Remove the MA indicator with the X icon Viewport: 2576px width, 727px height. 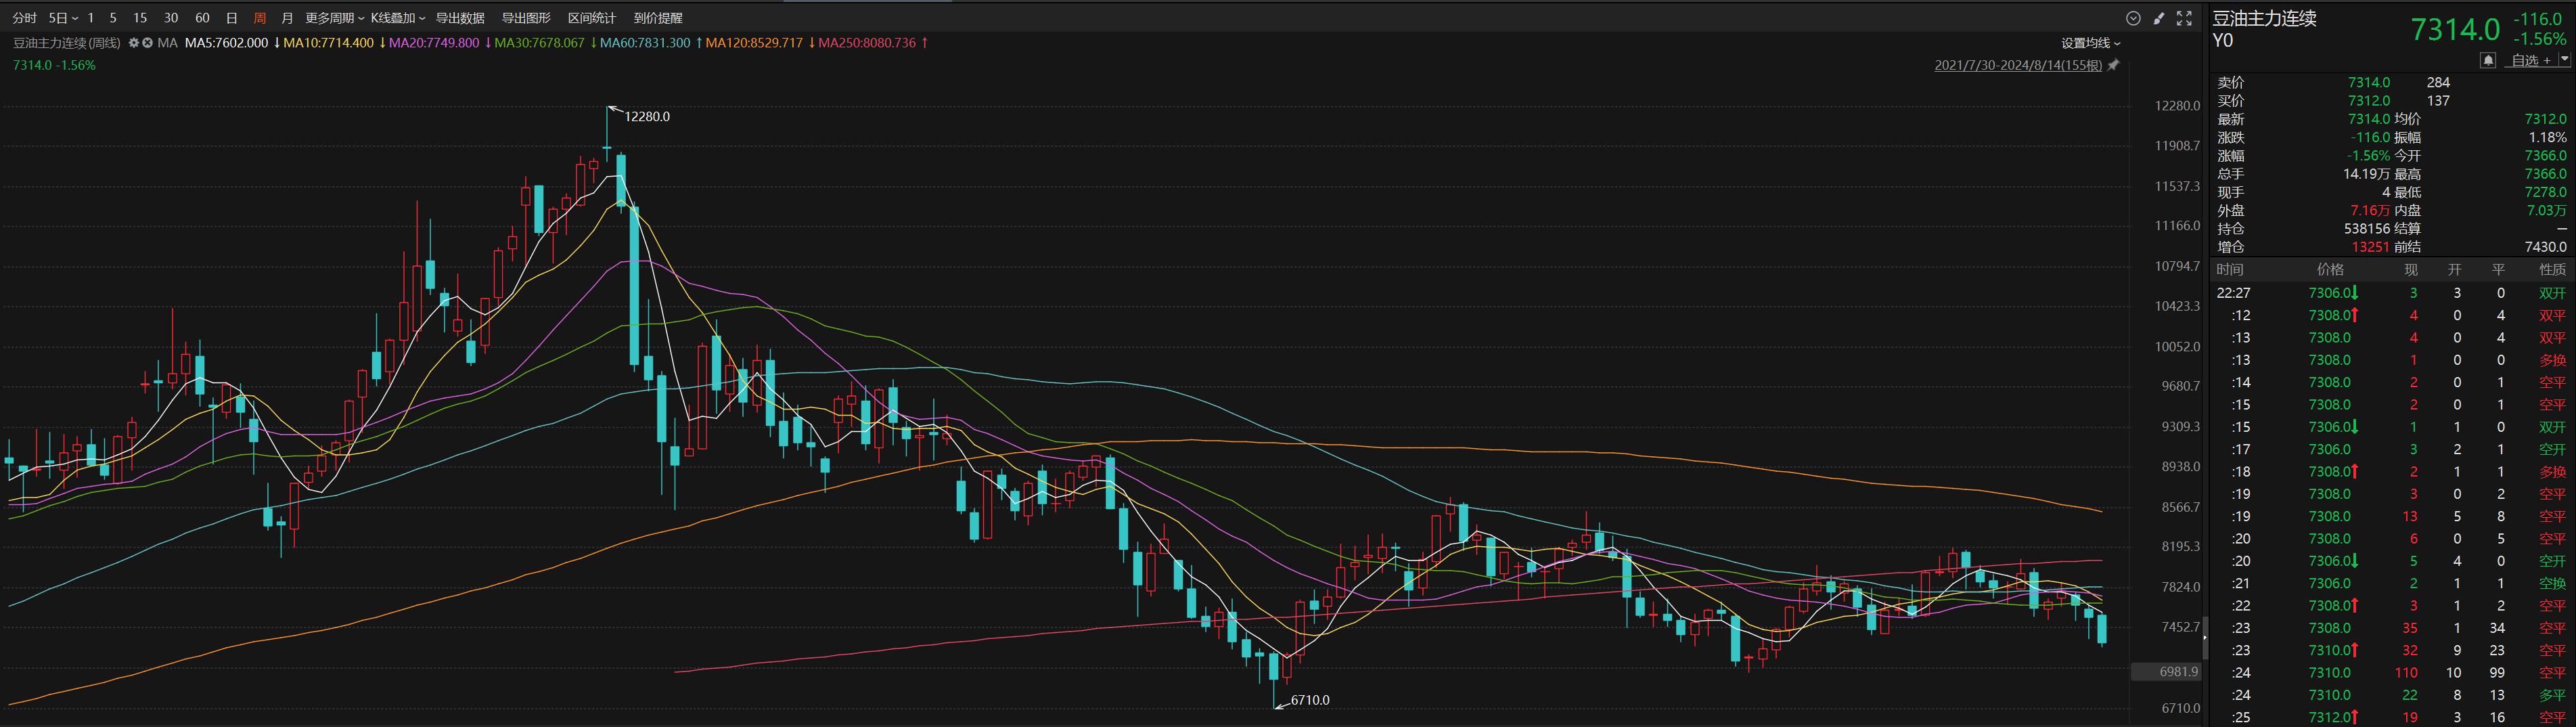click(x=148, y=43)
